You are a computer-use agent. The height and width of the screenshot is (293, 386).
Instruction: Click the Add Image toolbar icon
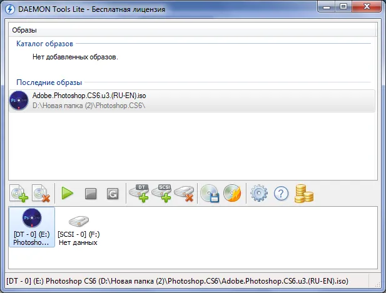[19, 194]
